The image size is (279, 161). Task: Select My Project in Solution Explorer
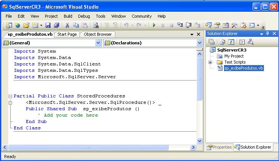tap(234, 56)
